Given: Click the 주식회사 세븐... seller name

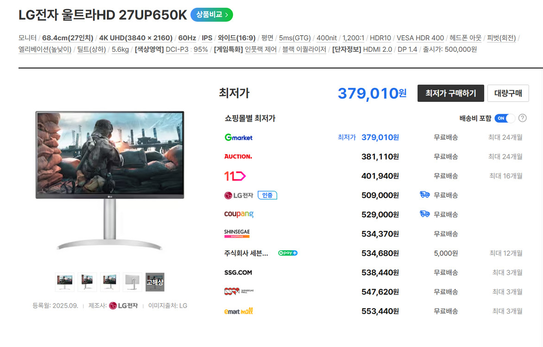Looking at the screenshot, I should click(x=246, y=253).
